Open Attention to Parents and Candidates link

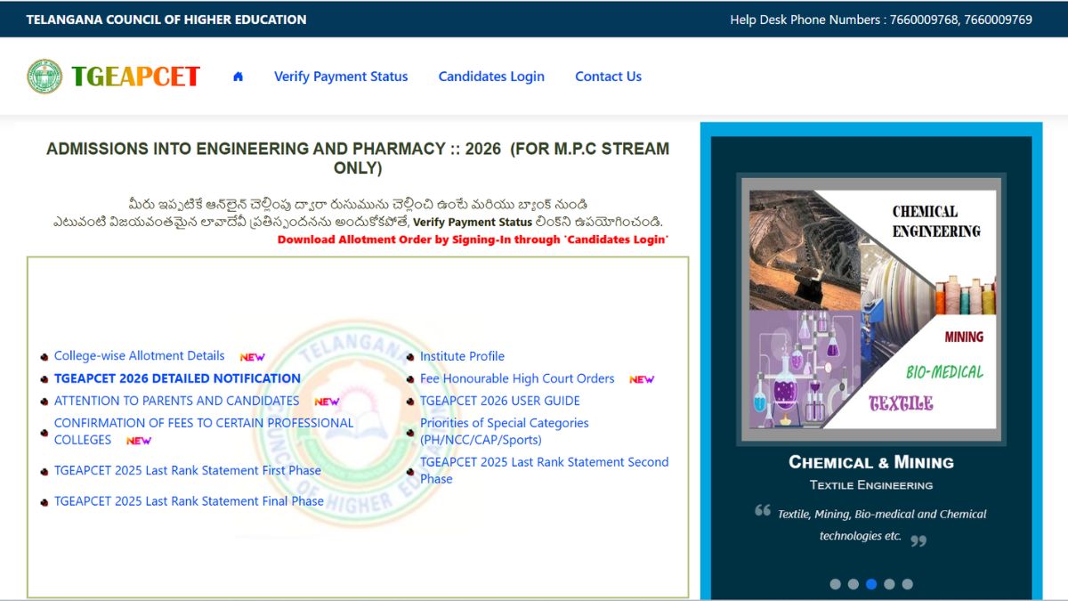pyautogui.click(x=176, y=401)
